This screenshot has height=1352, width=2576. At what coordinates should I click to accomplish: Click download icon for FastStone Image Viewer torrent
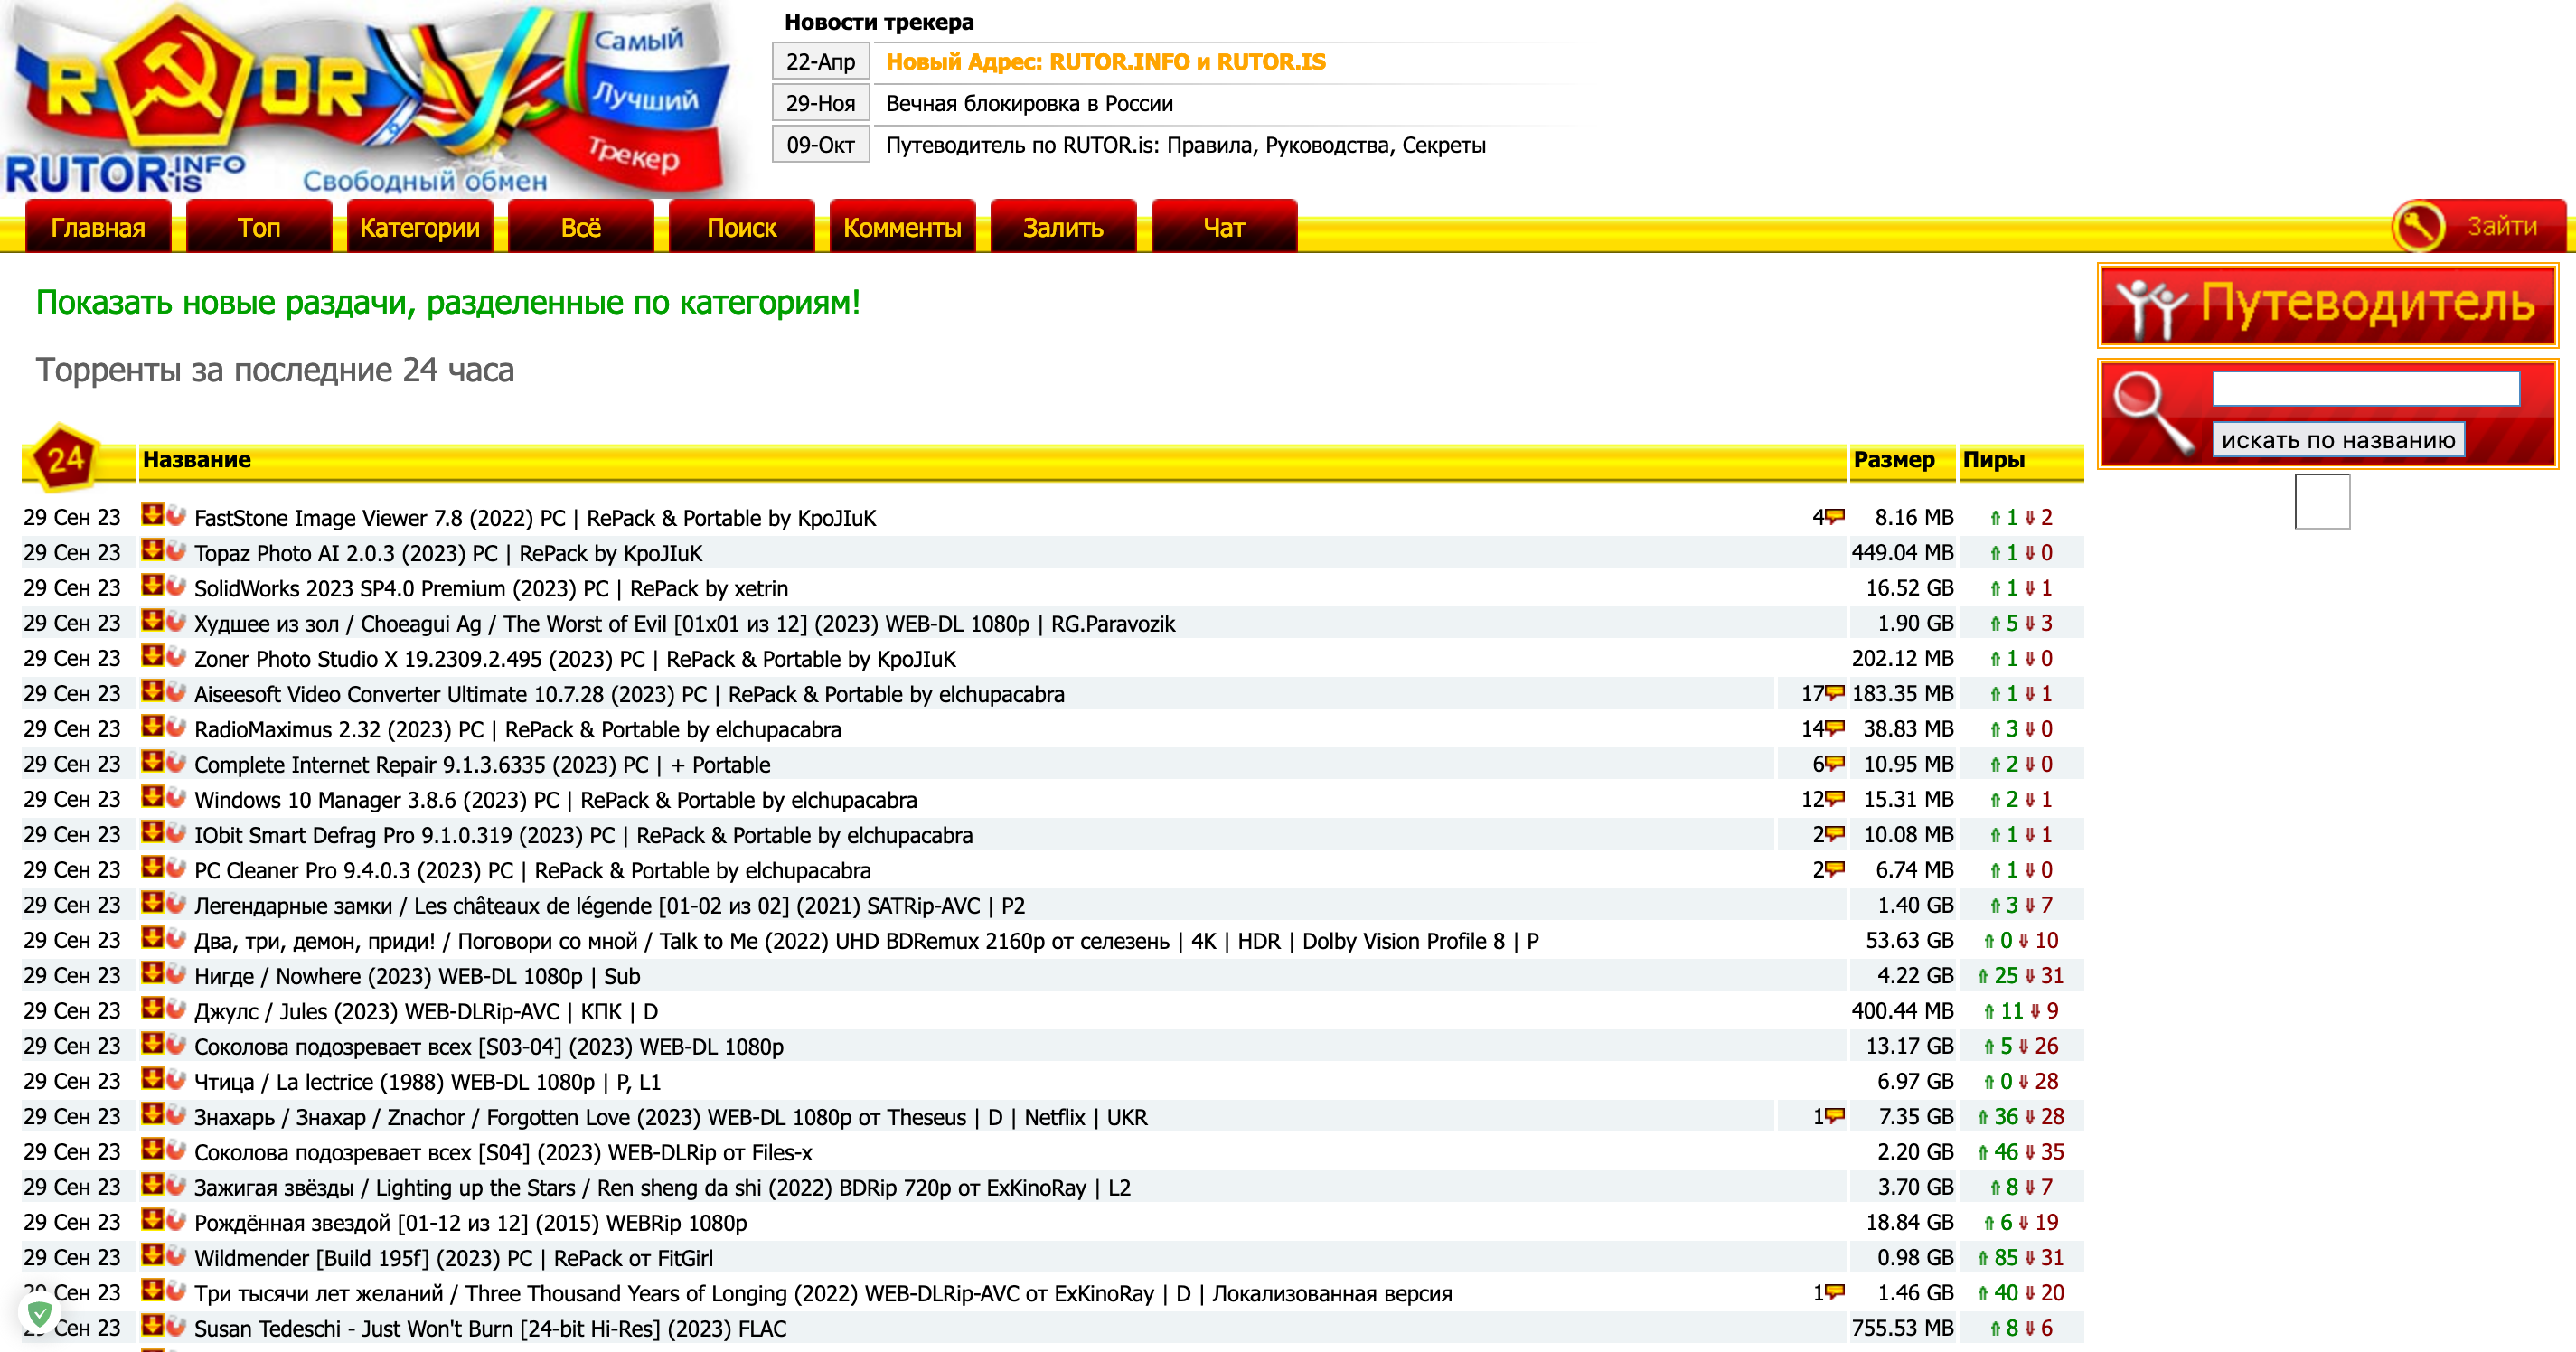pos(152,516)
